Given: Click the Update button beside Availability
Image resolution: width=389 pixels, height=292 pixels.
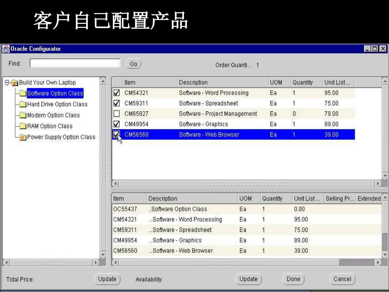Looking at the screenshot, I should click(248, 279).
